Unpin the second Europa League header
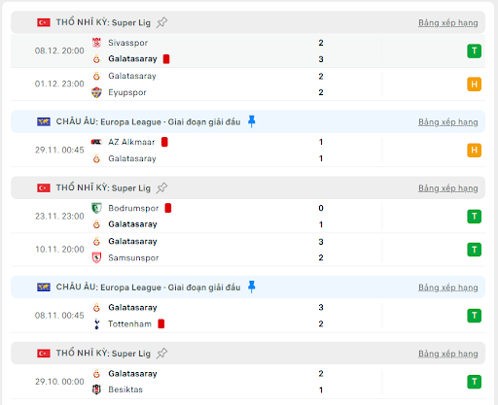The image size is (498, 405). [252, 287]
